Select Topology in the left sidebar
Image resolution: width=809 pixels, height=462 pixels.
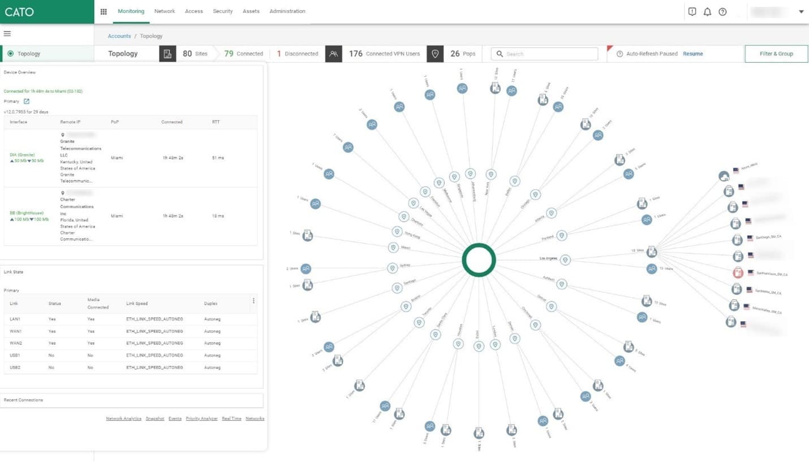(47, 54)
